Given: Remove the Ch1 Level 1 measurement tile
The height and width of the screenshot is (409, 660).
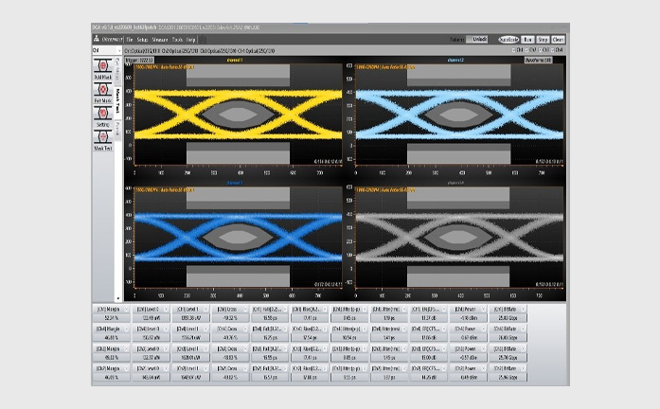Looking at the screenshot, I should point(205,310).
